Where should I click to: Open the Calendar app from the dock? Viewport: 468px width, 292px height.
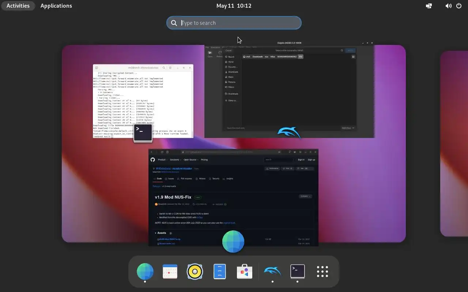(170, 272)
